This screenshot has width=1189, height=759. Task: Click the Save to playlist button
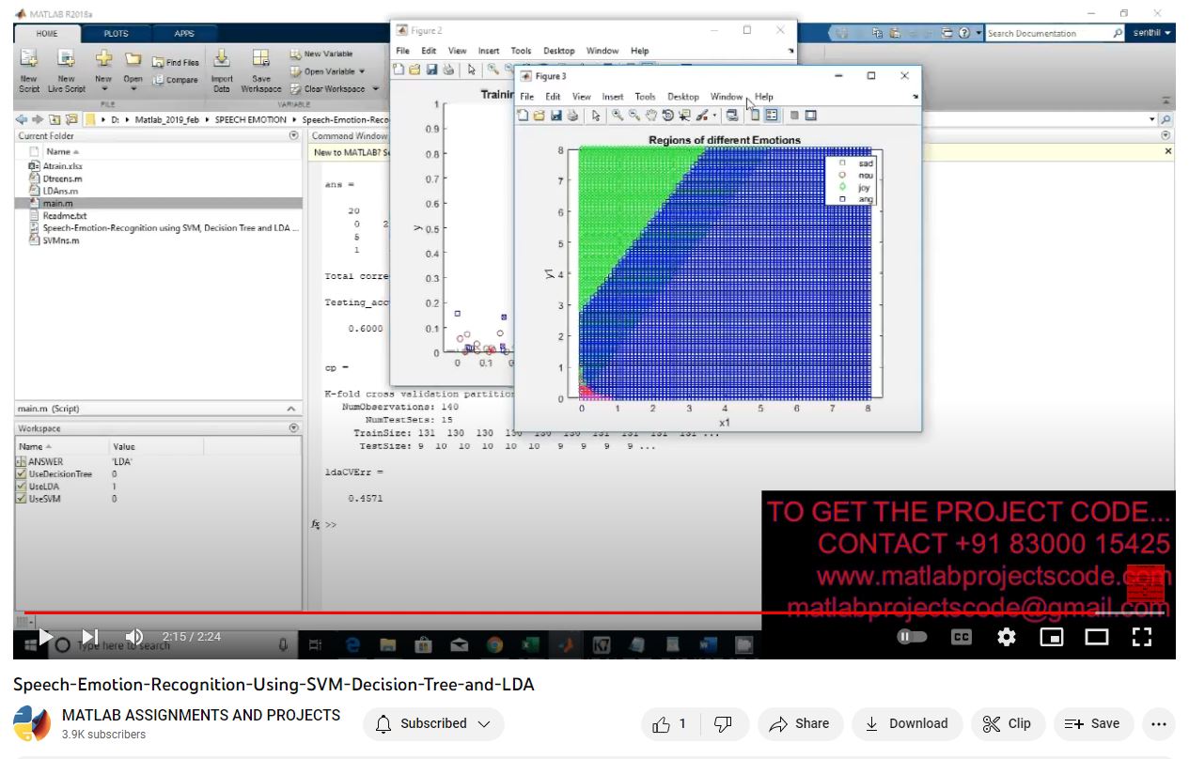pyautogui.click(x=1093, y=723)
